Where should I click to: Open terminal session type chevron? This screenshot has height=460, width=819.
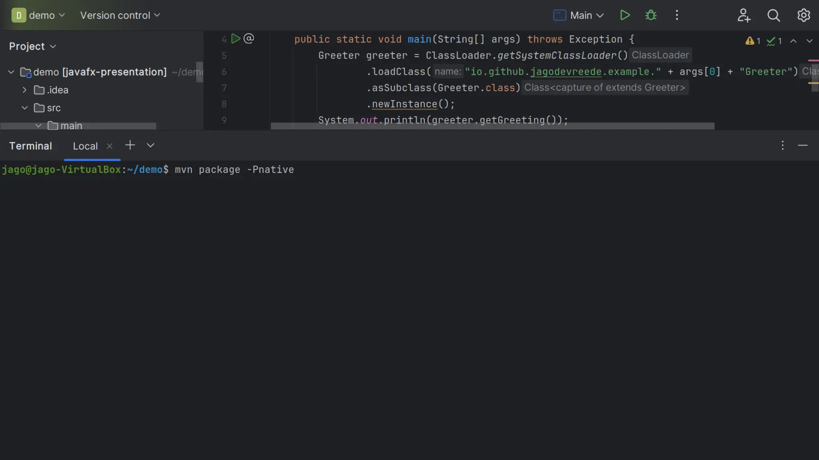[150, 145]
